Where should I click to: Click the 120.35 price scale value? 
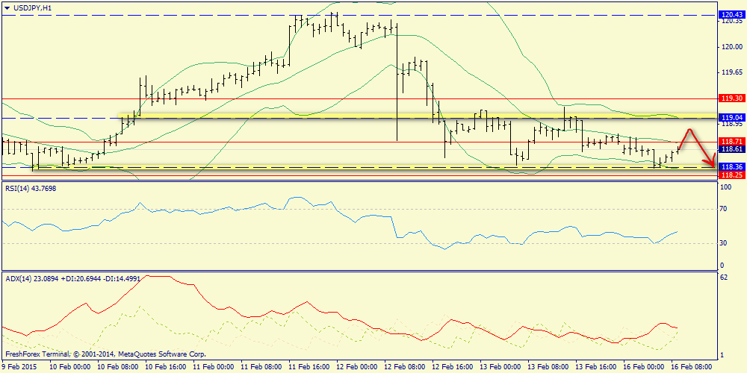coord(732,22)
